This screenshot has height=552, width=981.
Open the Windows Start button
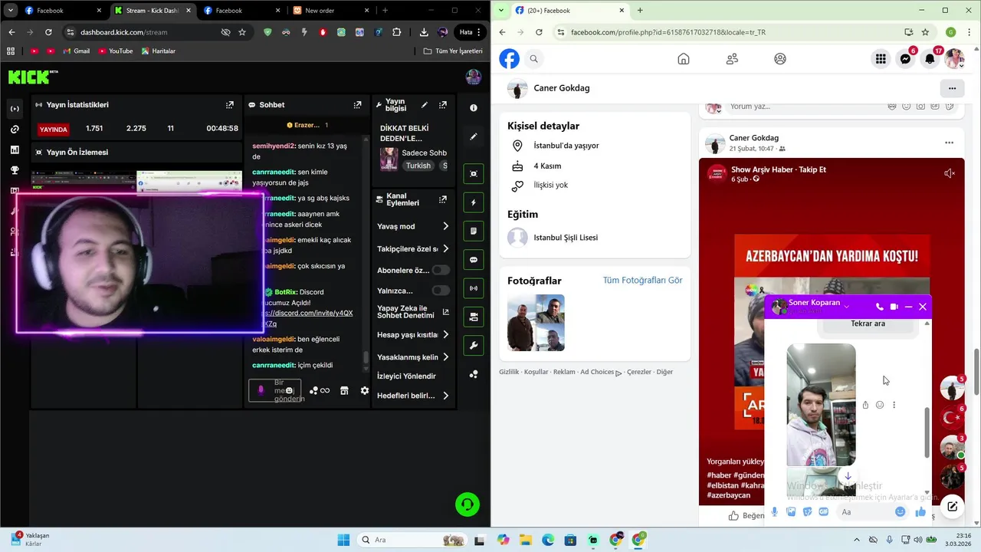[x=343, y=540]
